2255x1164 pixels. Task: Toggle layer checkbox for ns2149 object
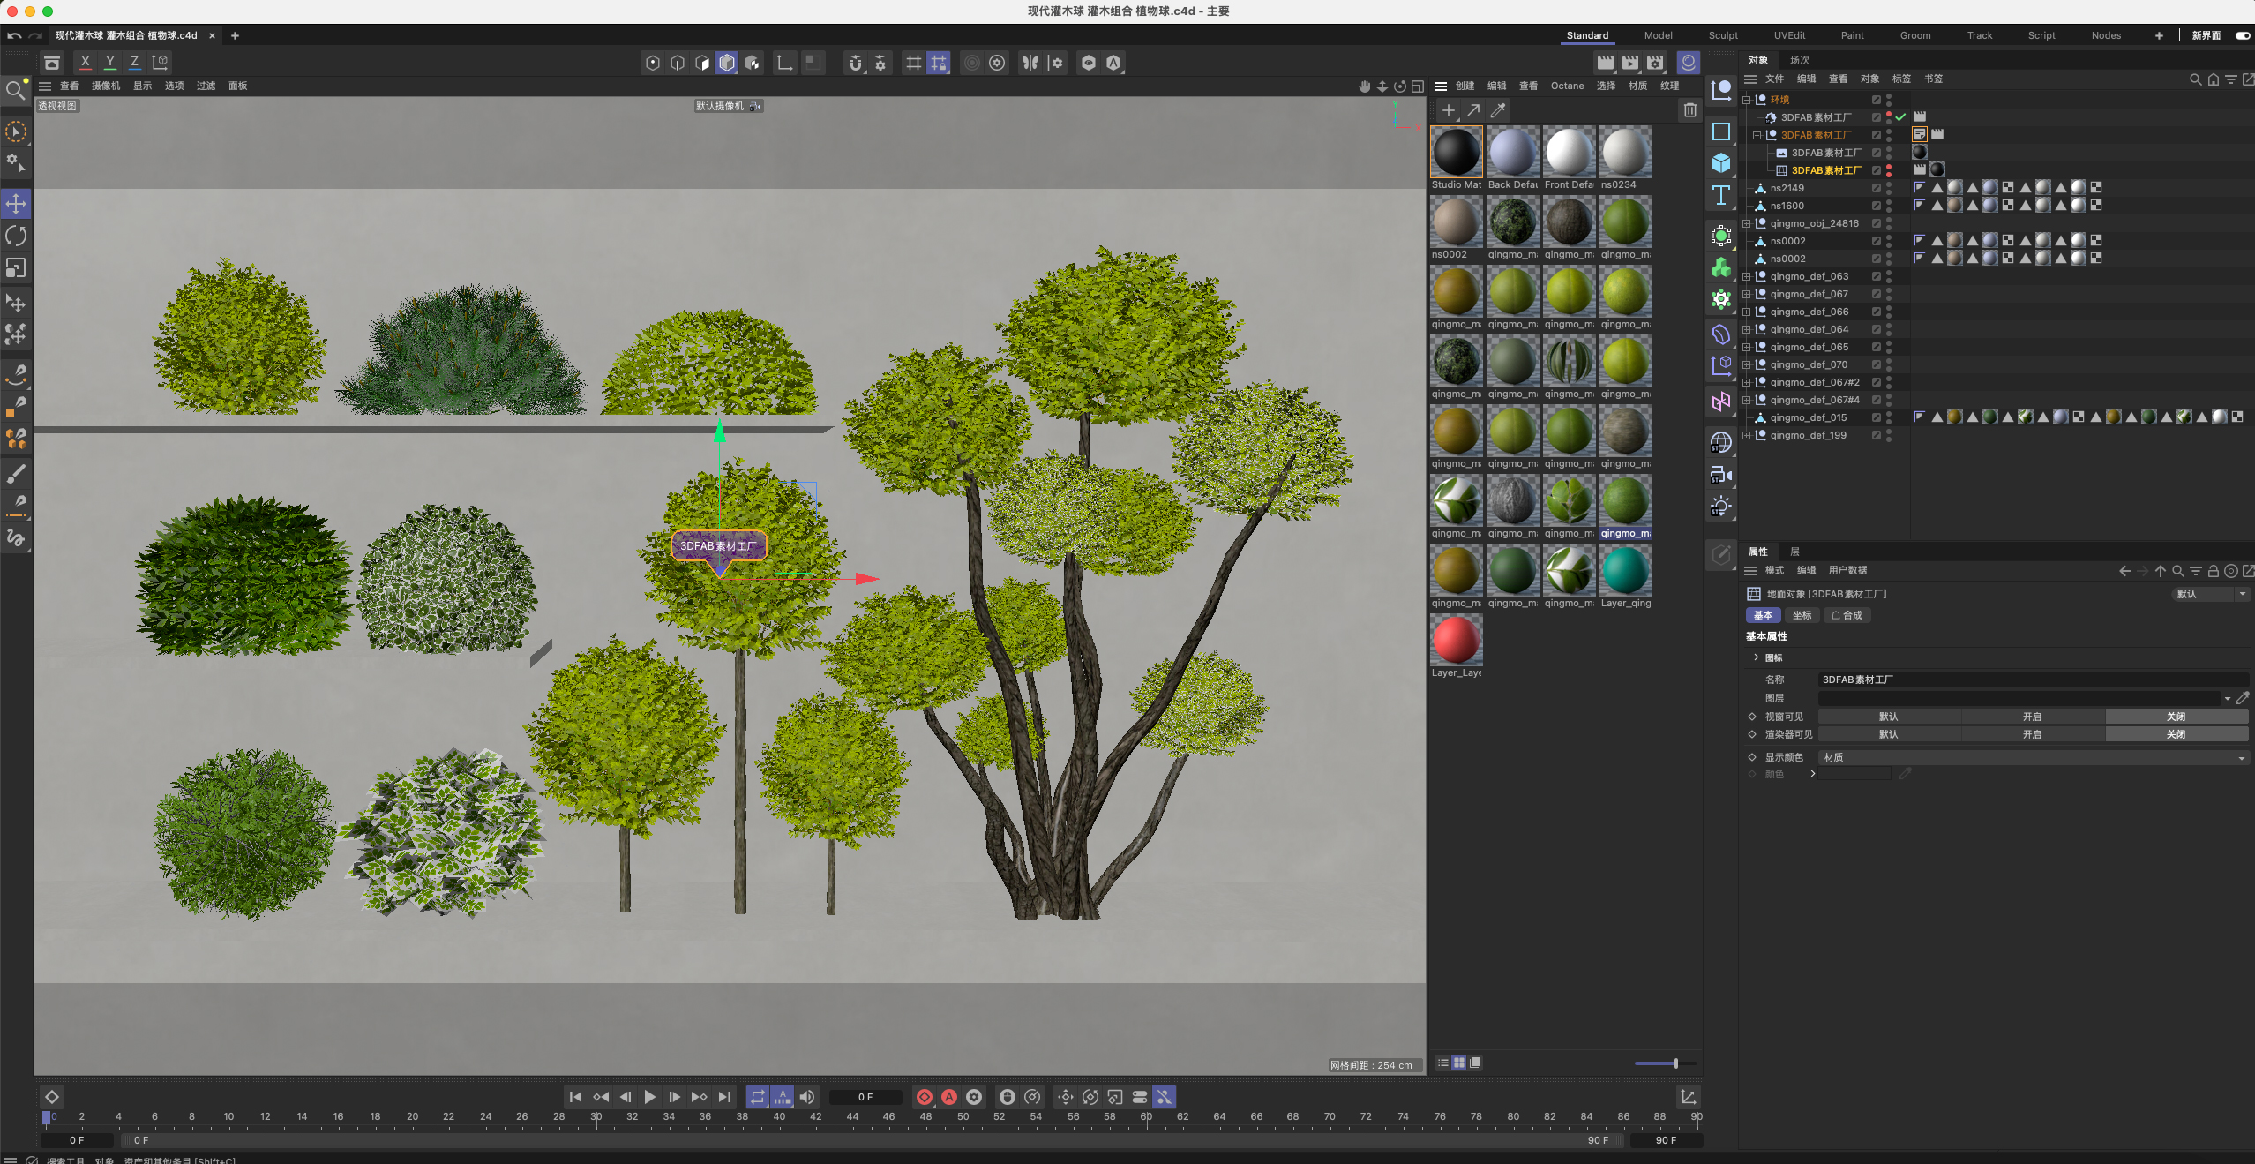pos(1877,188)
